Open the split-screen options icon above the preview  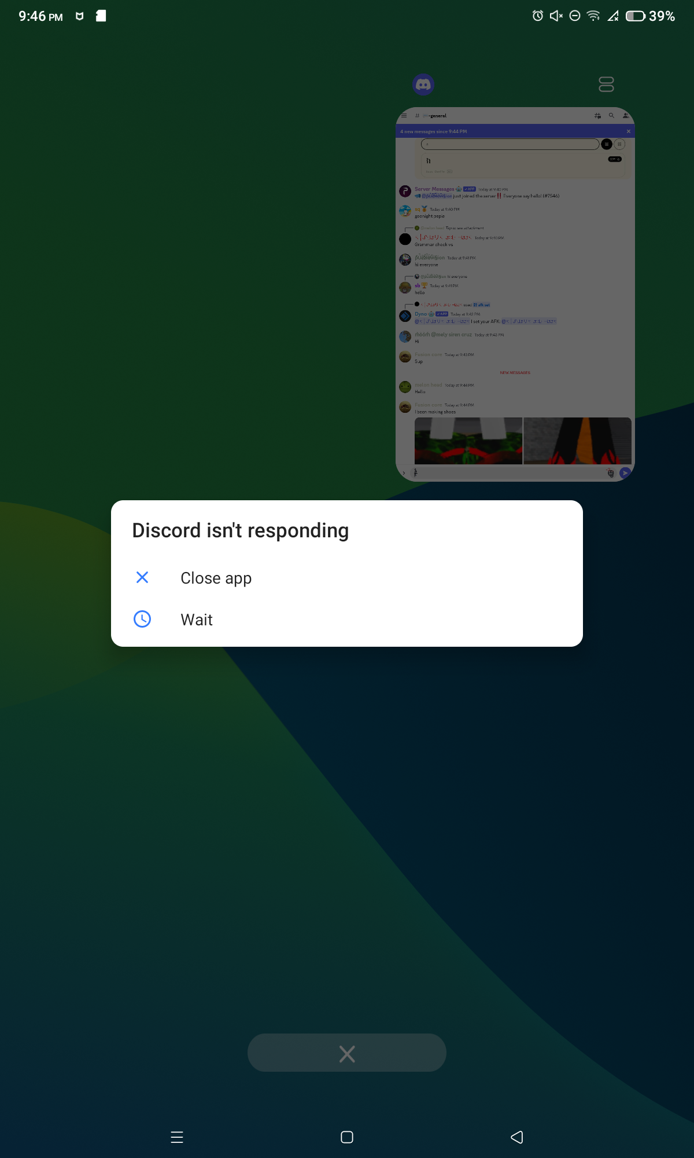point(606,85)
